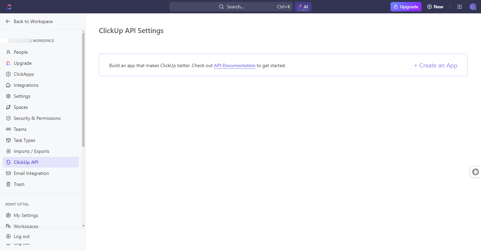The image size is (481, 251).
Task: Select ClickUp API in sidebar
Action: click(x=41, y=162)
